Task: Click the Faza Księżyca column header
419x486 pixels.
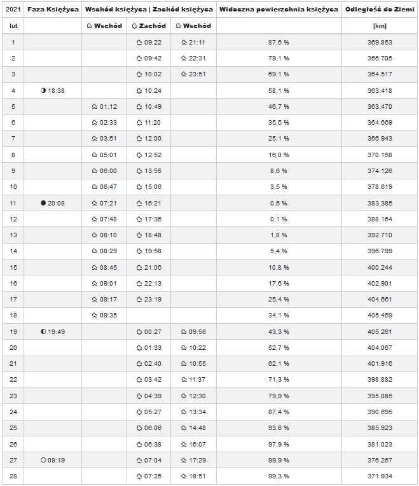Action: tap(52, 10)
